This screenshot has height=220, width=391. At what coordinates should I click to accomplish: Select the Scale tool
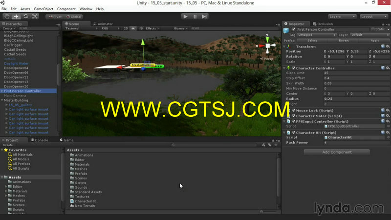pos(35,17)
